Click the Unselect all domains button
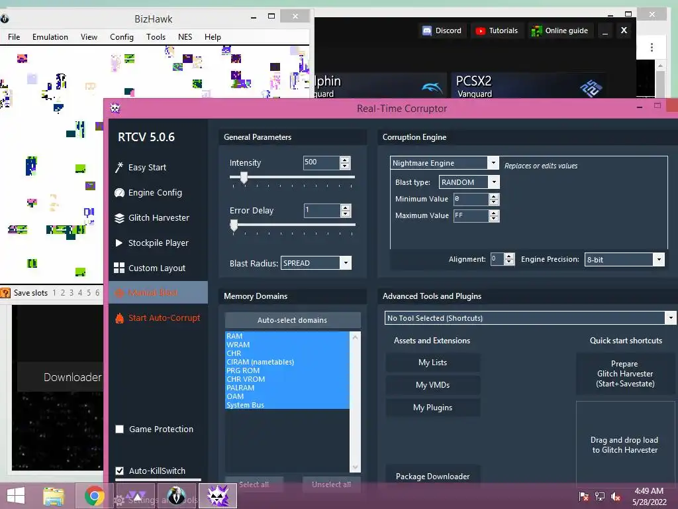This screenshot has width=678, height=509. [x=331, y=484]
